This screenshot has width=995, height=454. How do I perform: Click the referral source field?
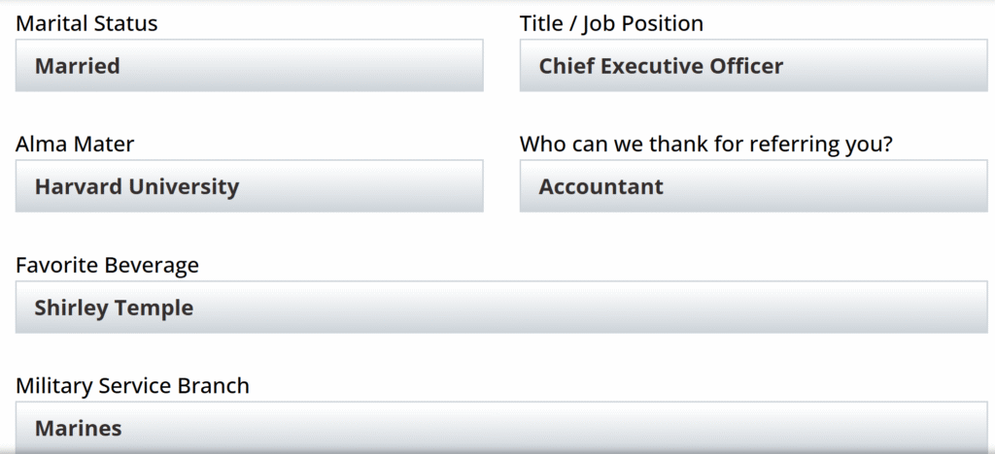[826, 186]
